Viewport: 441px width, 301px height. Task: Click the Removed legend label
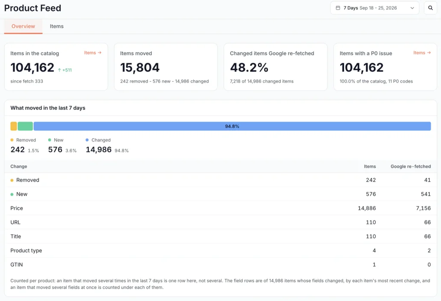pyautogui.click(x=26, y=140)
